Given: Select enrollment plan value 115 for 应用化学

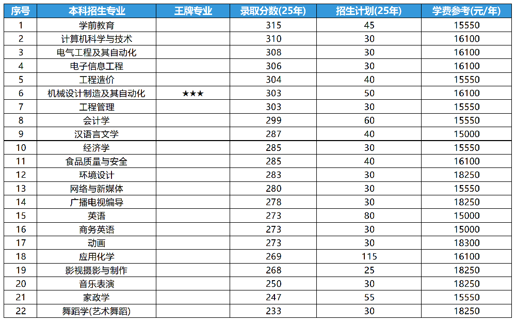Looking at the screenshot, I should [x=369, y=256].
